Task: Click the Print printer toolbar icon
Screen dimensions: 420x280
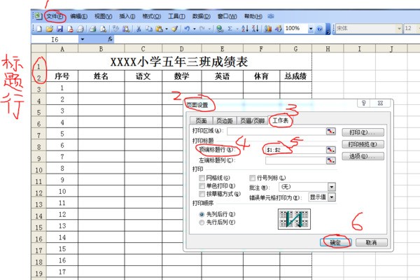Action: [92, 29]
